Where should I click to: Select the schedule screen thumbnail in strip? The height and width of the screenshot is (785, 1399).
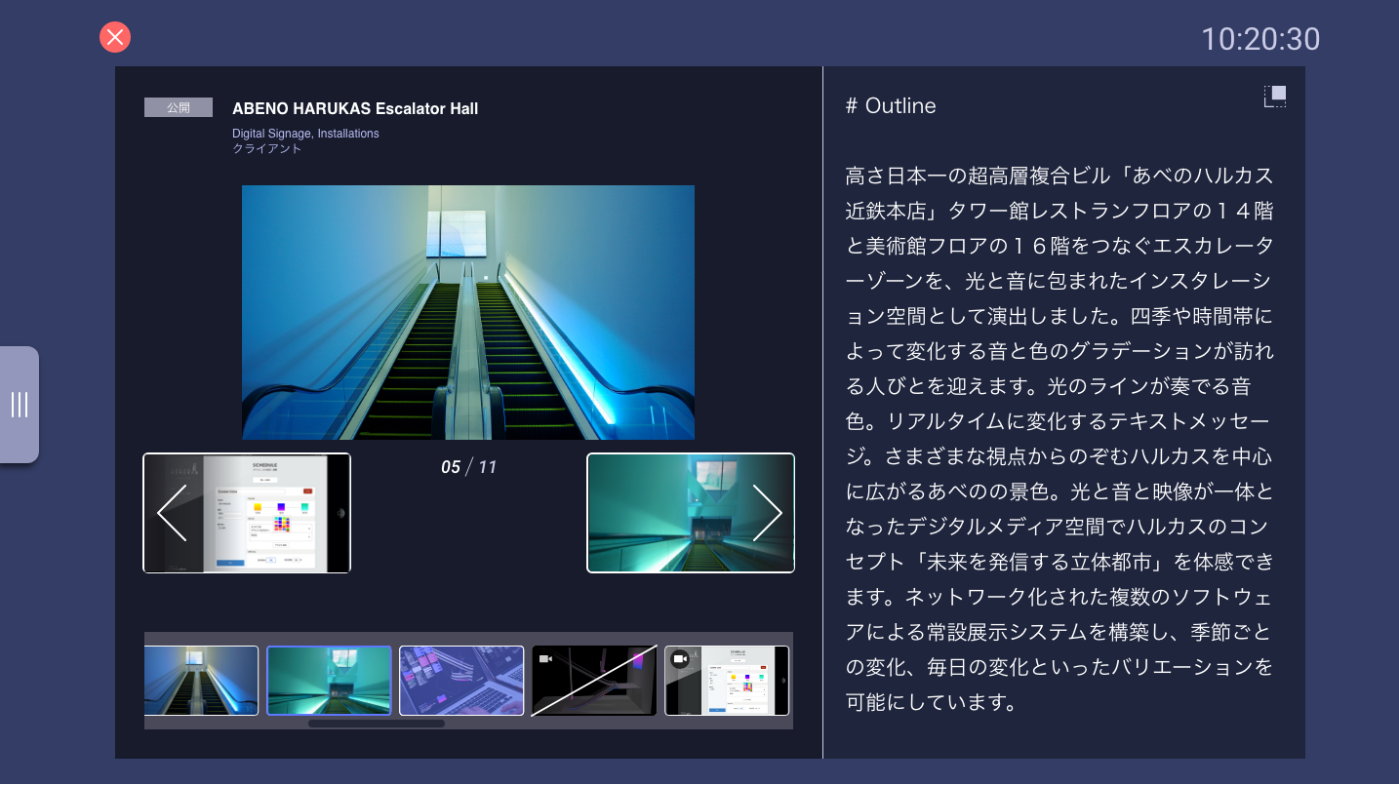coord(727,681)
